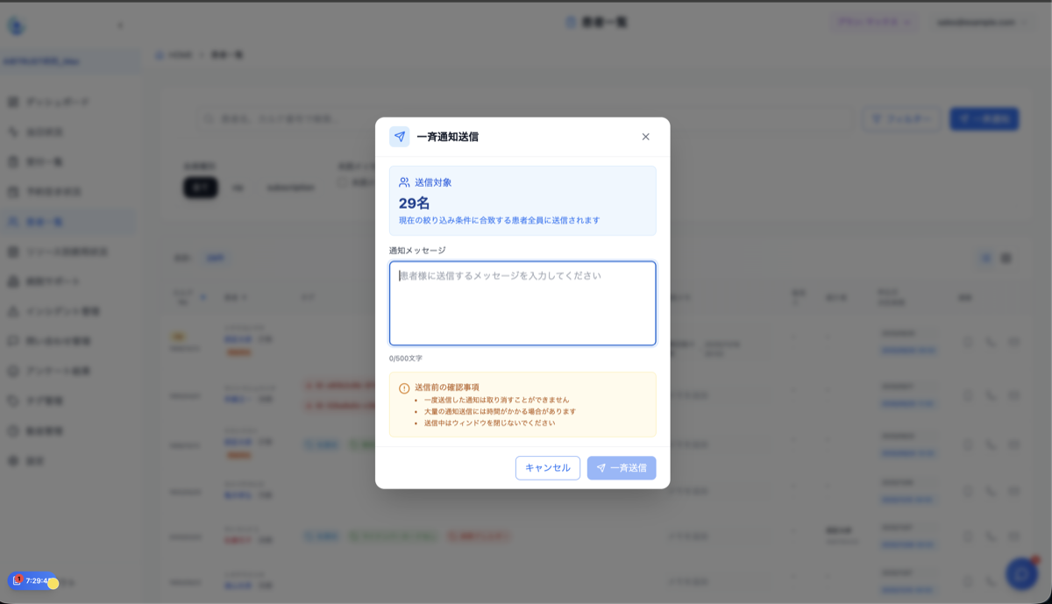Viewport: 1052px width, 604px height.
Task: Open the floating chat support bubble
Action: click(x=1020, y=573)
